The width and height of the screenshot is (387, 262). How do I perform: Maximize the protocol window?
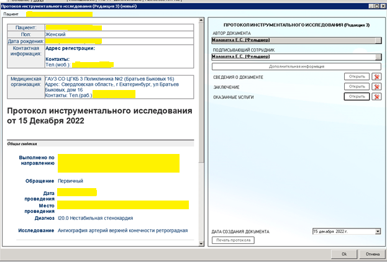(376, 6)
